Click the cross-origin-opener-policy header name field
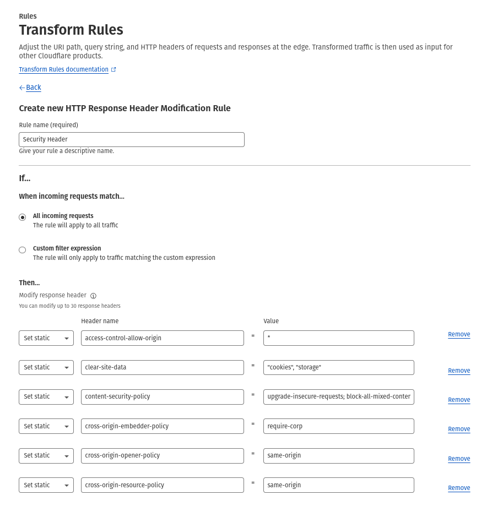This screenshot has height=506, width=492. pos(163,455)
